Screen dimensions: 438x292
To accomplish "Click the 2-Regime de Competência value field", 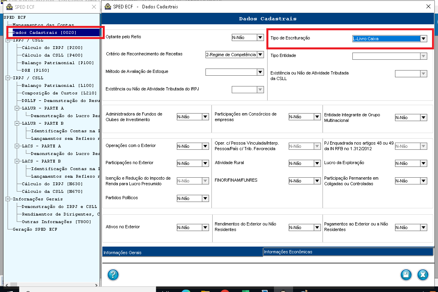I will coord(231,55).
